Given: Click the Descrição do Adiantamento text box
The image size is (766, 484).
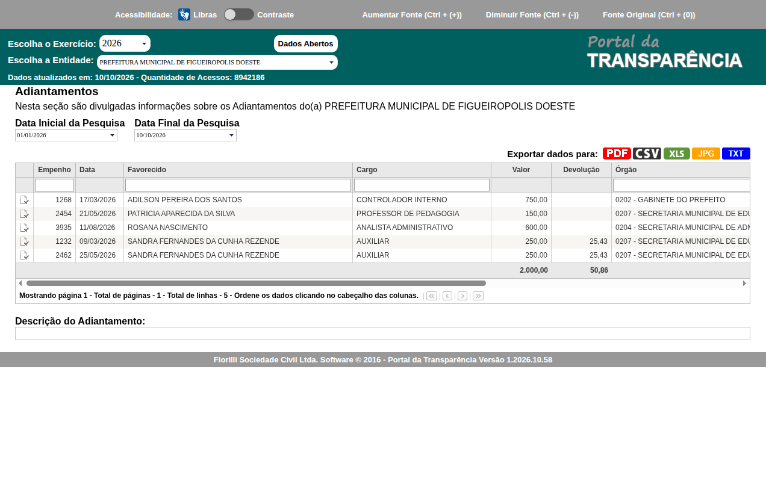Looking at the screenshot, I should pos(382,334).
